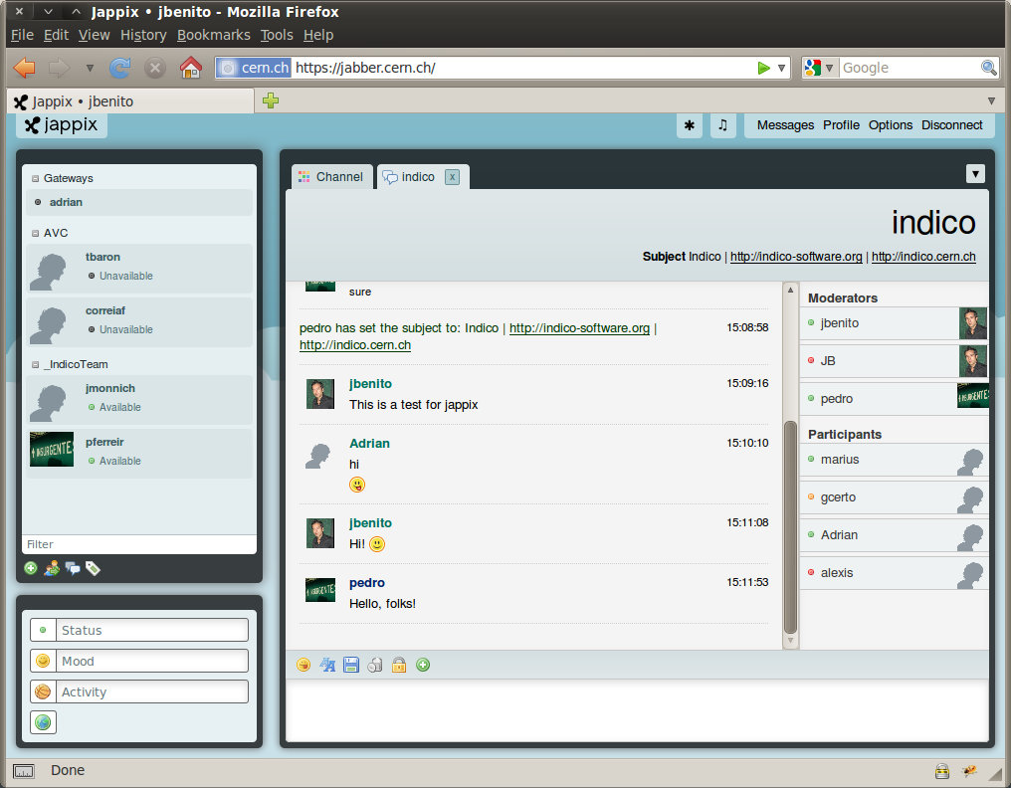Collapse the _IndicoTeam group
This screenshot has width=1011, height=788.
pos(36,365)
